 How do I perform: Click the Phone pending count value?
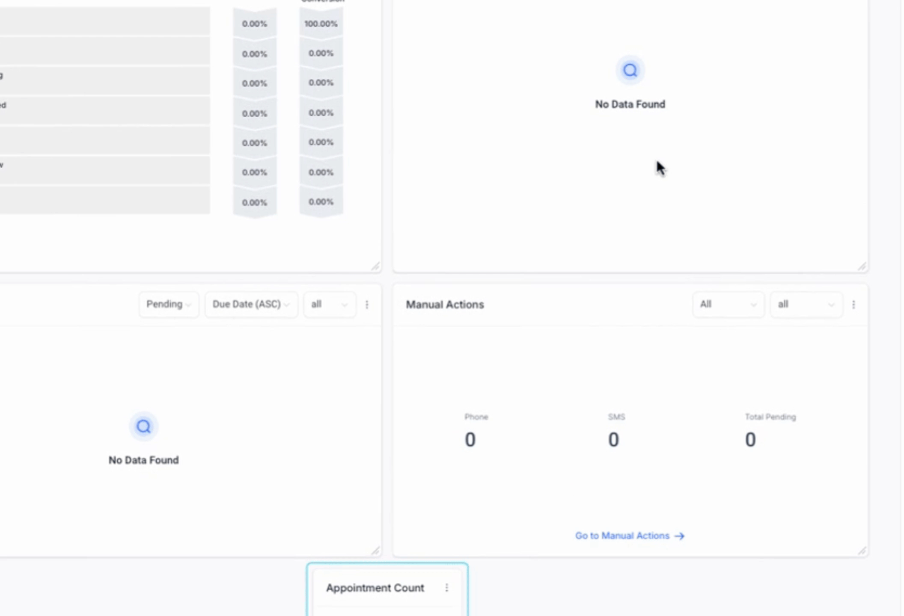(x=470, y=440)
